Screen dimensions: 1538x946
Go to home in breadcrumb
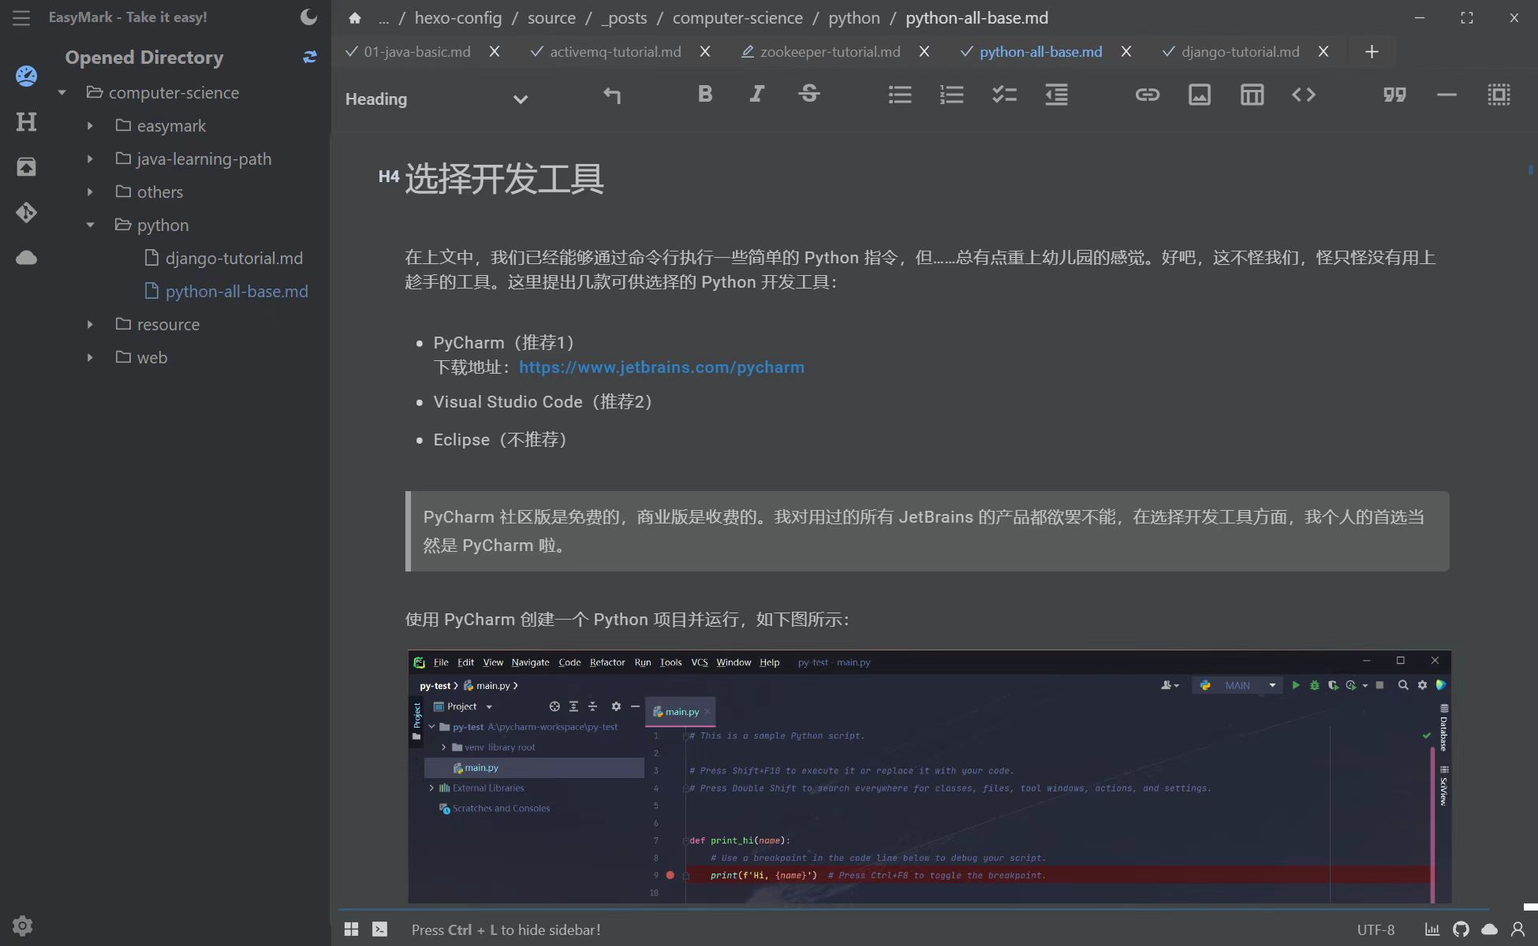[355, 17]
